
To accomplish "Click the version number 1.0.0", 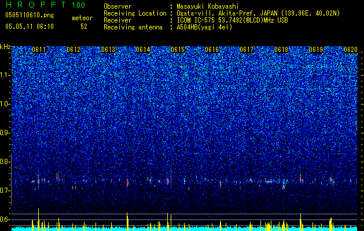I will [79, 5].
